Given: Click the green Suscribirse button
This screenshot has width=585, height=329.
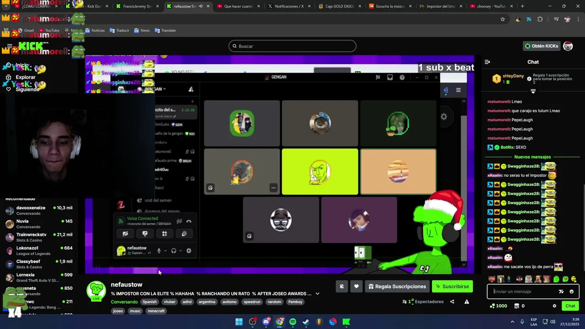Looking at the screenshot, I should coord(452,287).
